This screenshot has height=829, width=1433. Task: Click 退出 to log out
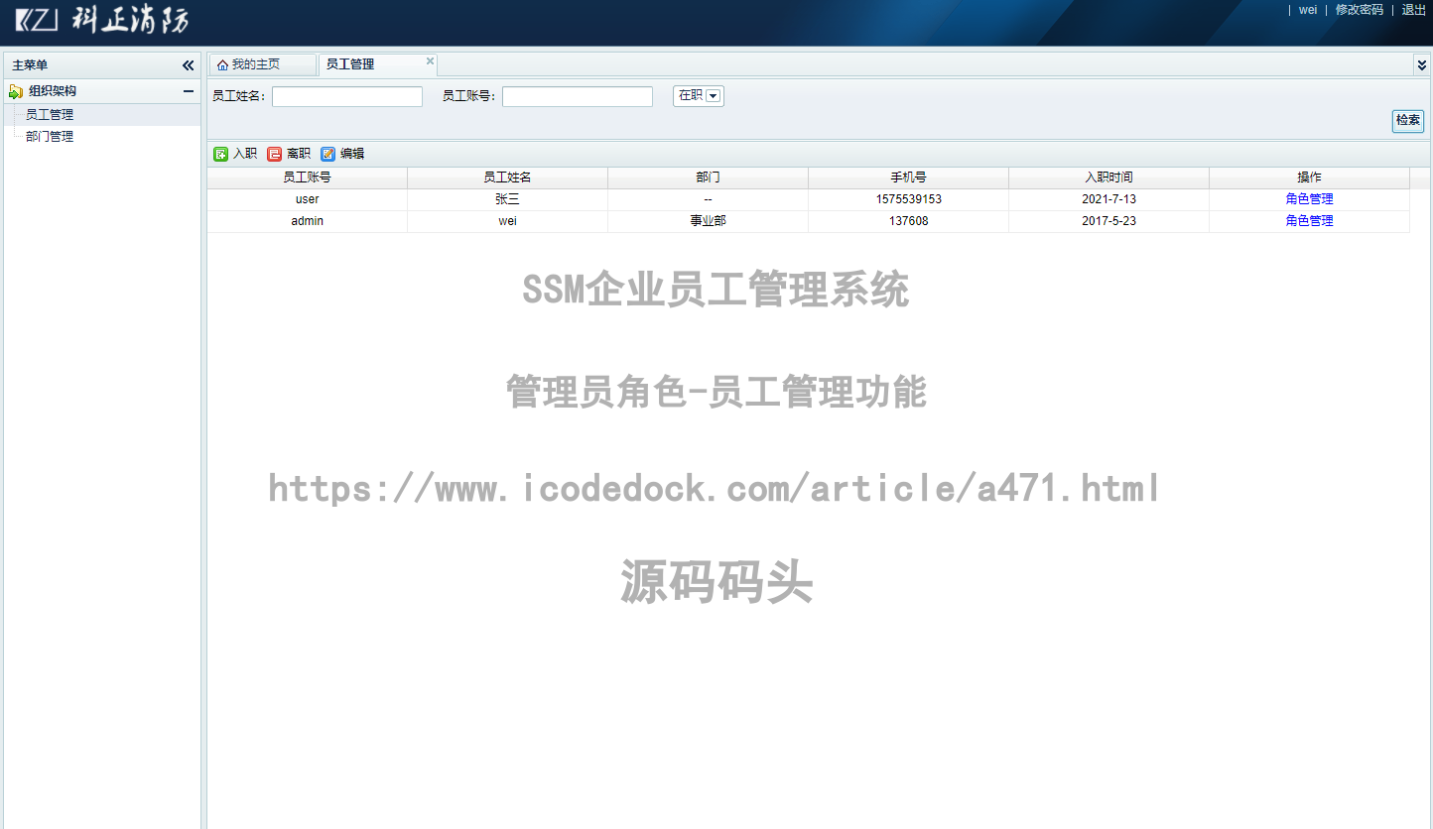(1413, 10)
